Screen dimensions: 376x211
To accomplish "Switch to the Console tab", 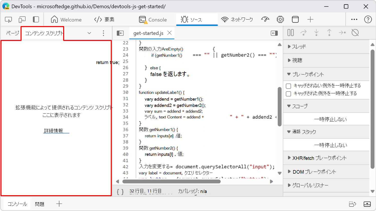I will 153,20.
